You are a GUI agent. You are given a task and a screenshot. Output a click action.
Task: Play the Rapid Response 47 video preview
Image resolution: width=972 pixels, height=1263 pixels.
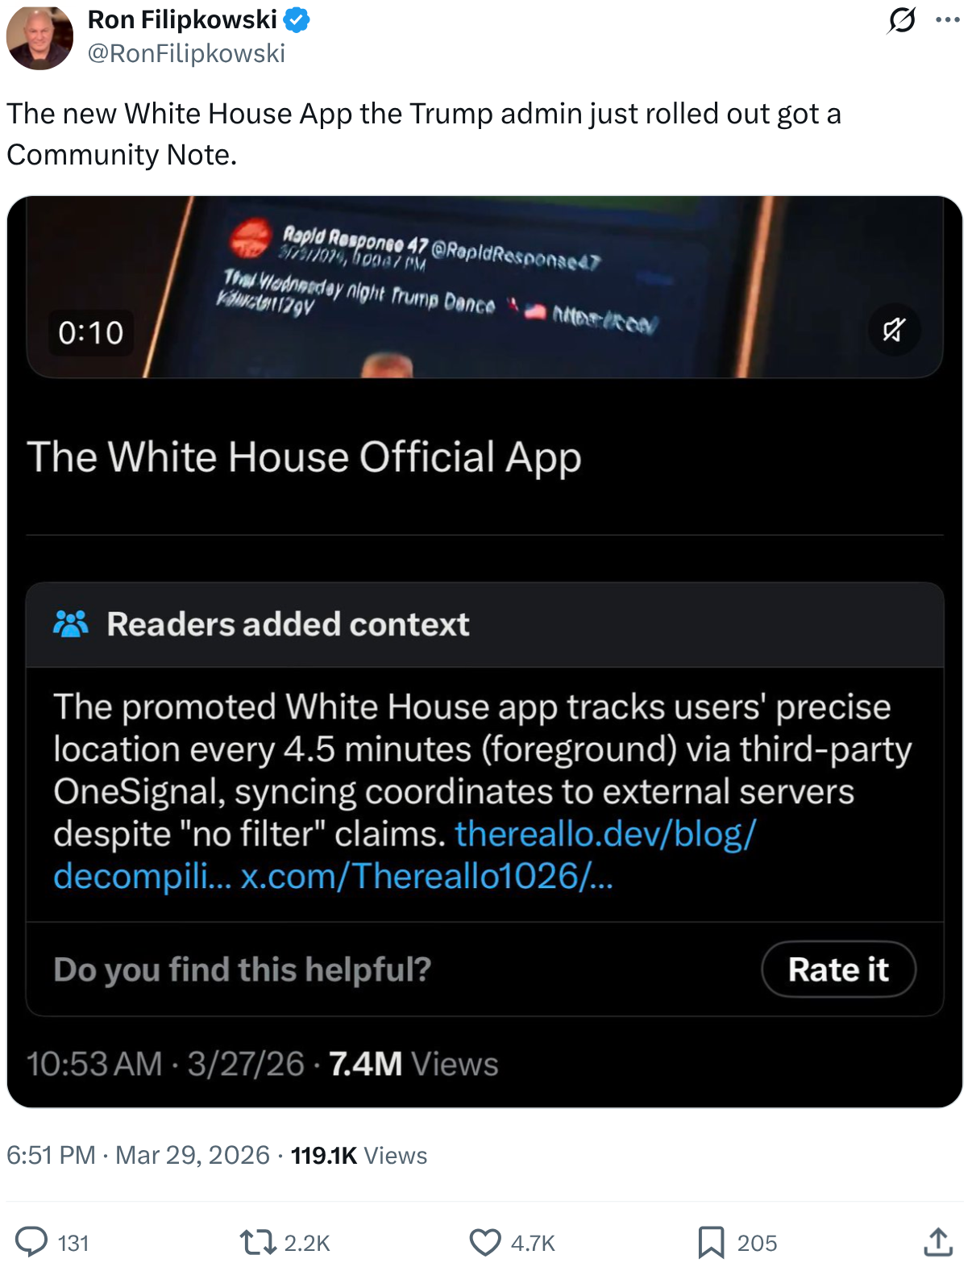pyautogui.click(x=484, y=286)
